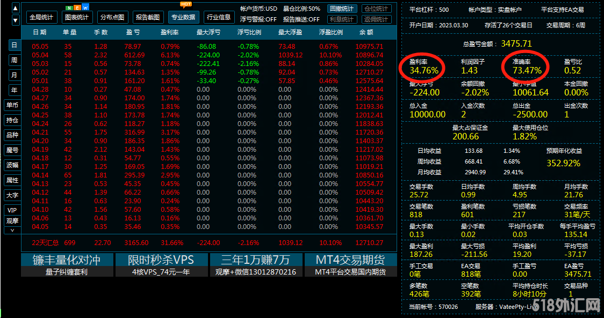The image size is (604, 318).
Task: Open the 三年1万赚7万 ad banner
Action: (x=256, y=264)
